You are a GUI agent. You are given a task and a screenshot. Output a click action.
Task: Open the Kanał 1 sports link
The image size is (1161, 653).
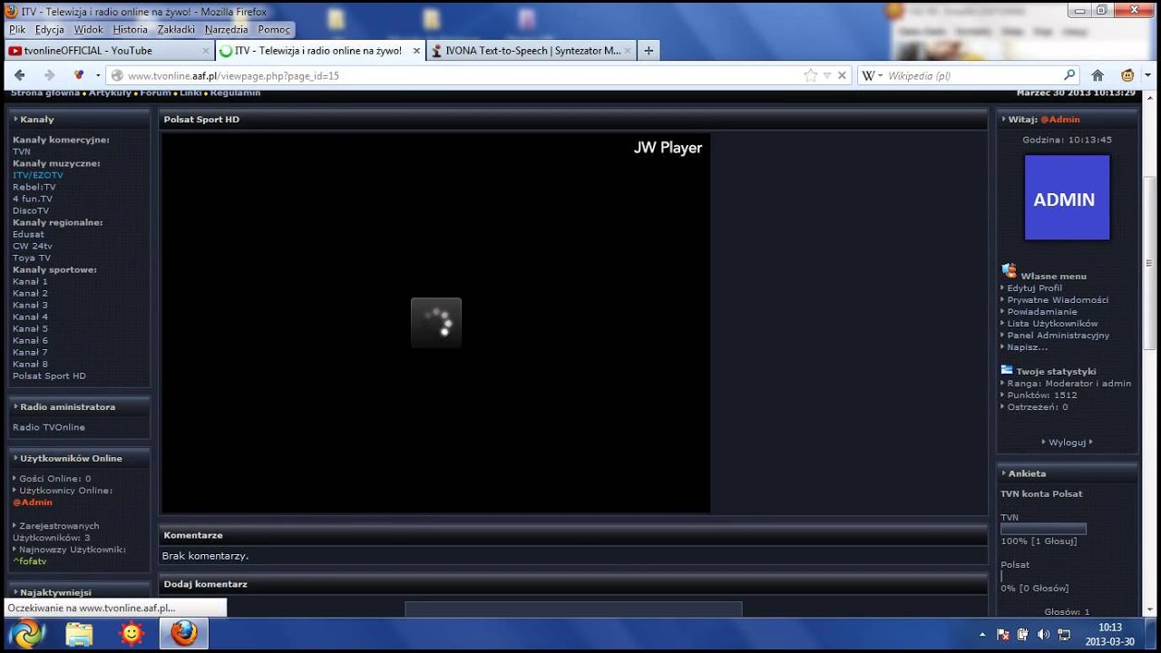pyautogui.click(x=30, y=281)
